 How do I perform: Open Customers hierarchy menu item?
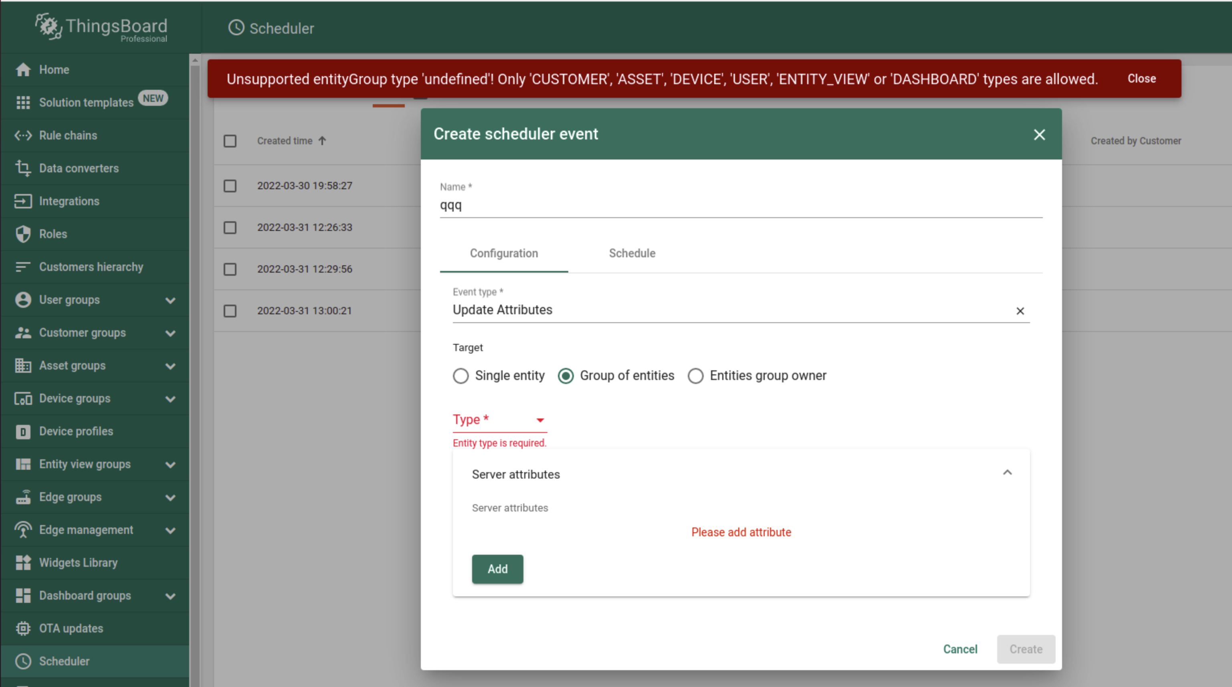(91, 267)
